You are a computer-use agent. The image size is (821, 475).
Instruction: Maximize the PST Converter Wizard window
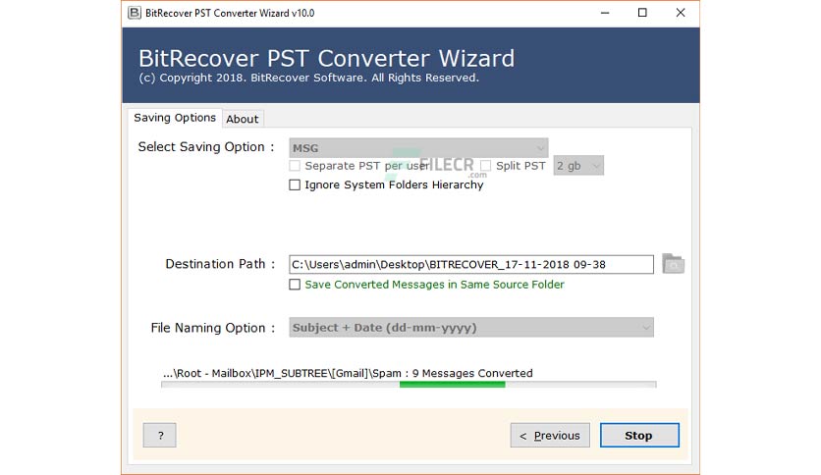click(642, 13)
